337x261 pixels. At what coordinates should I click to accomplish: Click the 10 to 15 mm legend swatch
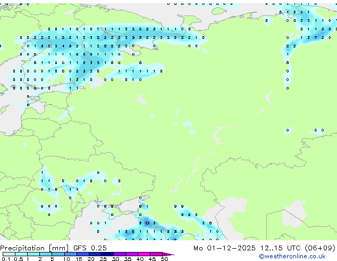pos(70,254)
